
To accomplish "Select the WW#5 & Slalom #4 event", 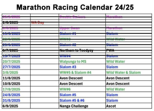I will coord(75,73).
